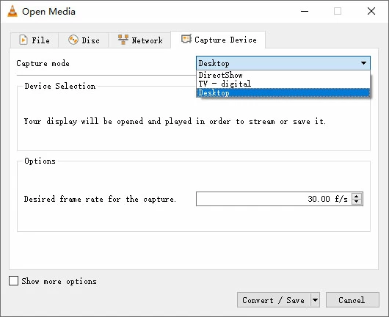Minimize the Open Media dialog
389x317 pixels.
pos(305,11)
